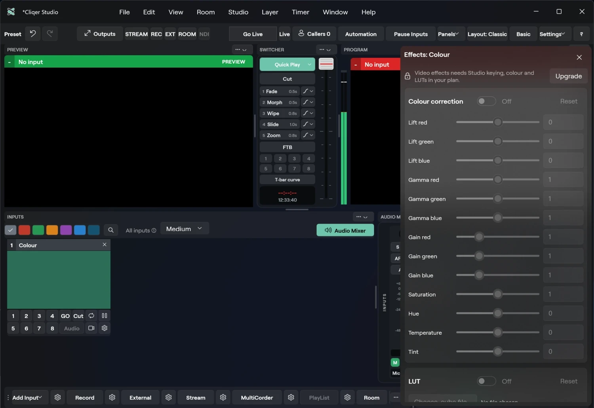
Task: Open the help question mark icon
Action: click(581, 34)
